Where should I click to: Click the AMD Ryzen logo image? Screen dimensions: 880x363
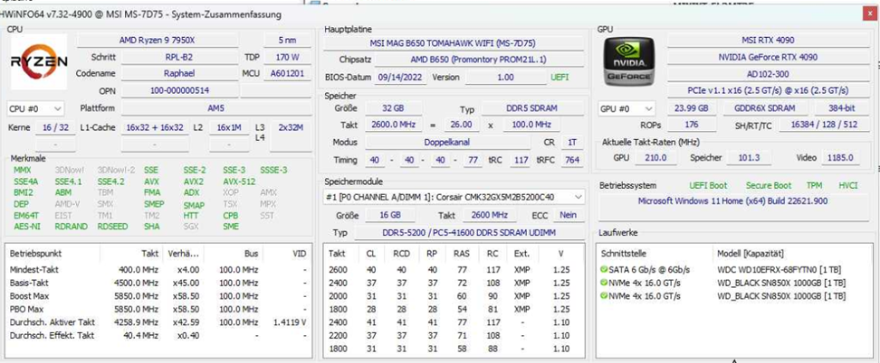[x=39, y=61]
